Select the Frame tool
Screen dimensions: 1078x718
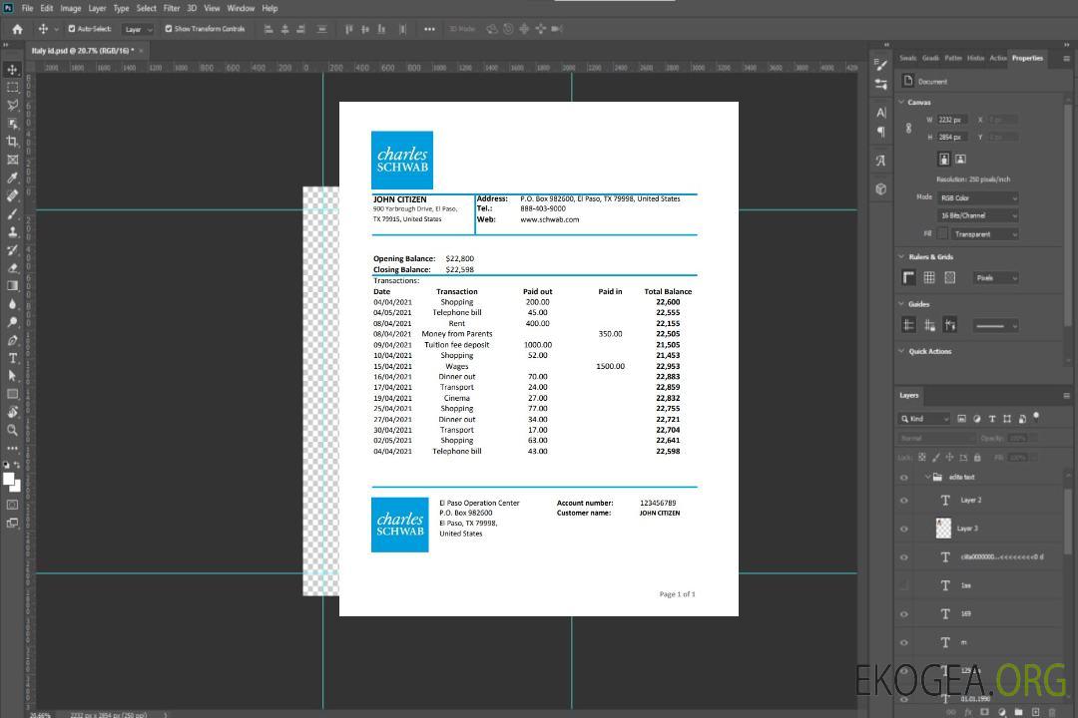[x=12, y=160]
